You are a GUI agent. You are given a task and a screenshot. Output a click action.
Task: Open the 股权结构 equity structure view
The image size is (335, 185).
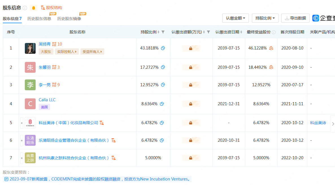(51, 8)
